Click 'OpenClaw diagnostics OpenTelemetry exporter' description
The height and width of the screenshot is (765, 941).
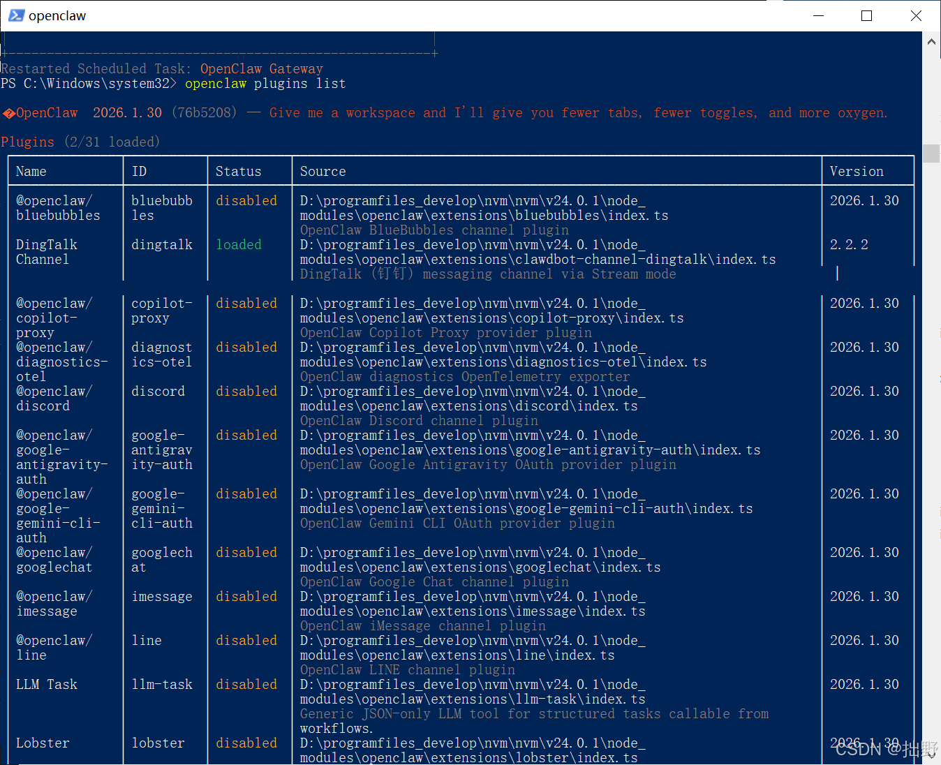pyautogui.click(x=465, y=376)
